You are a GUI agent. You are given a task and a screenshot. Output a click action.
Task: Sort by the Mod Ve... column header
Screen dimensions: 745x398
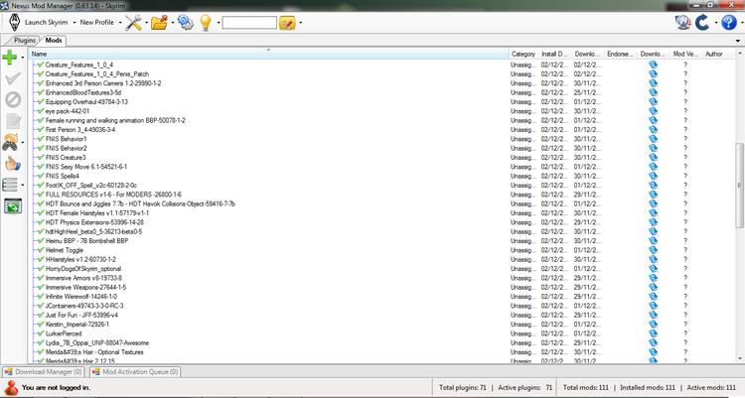point(685,54)
